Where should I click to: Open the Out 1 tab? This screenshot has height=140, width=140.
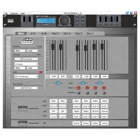55,34
